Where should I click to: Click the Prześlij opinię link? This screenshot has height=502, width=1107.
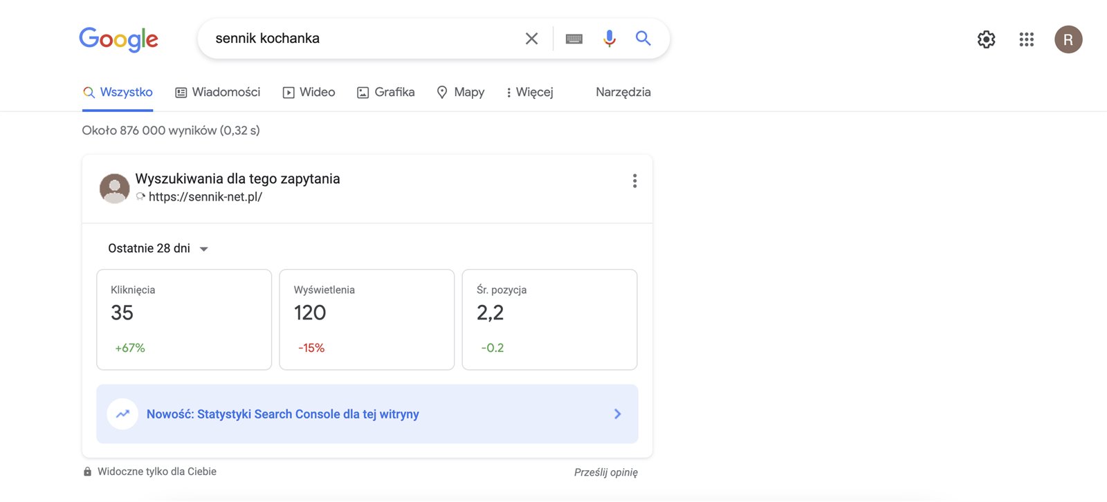point(605,472)
